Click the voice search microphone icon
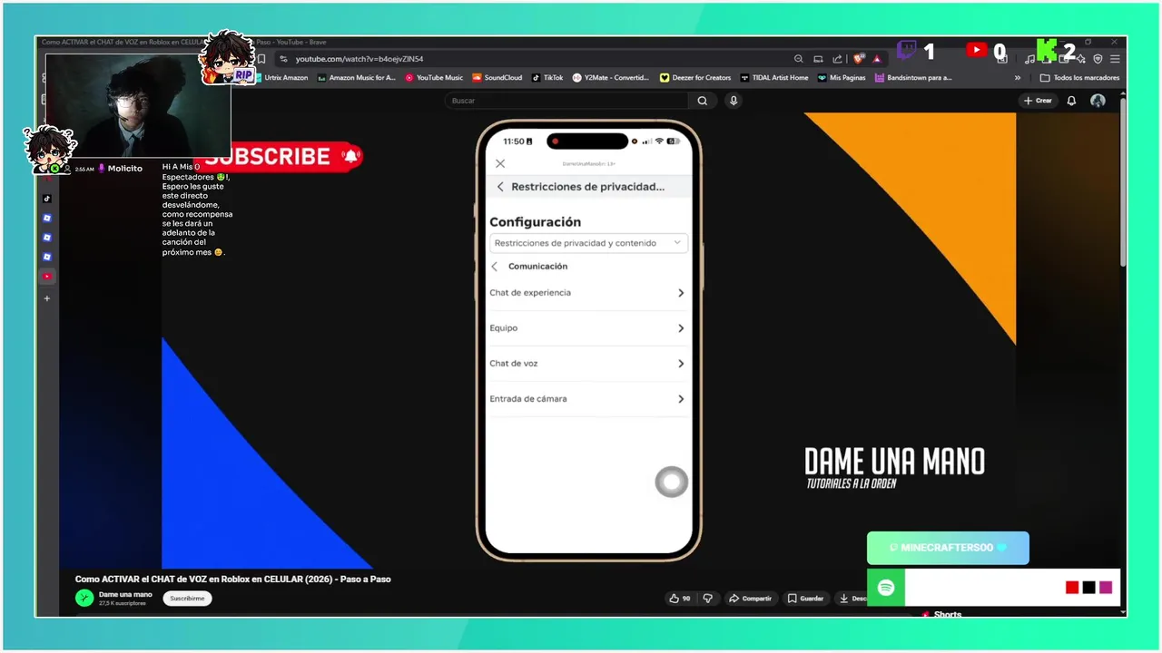Image resolution: width=1162 pixels, height=653 pixels. [x=734, y=101]
